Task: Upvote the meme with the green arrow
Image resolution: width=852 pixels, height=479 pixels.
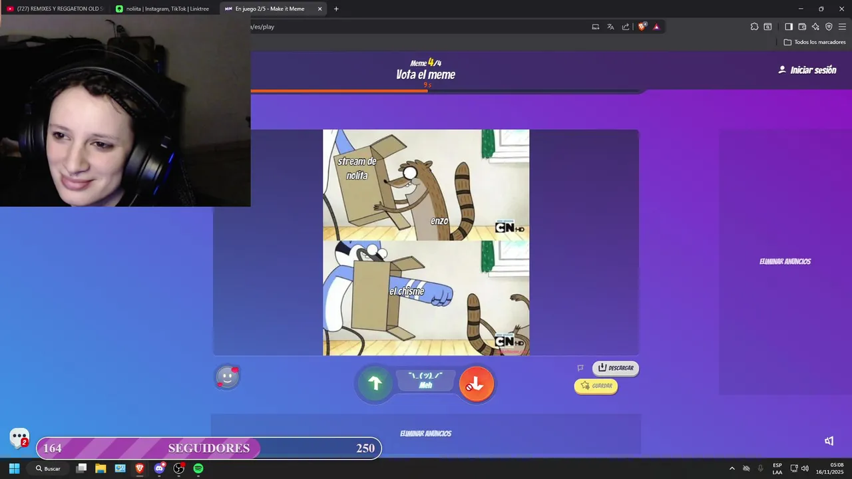Action: point(375,383)
